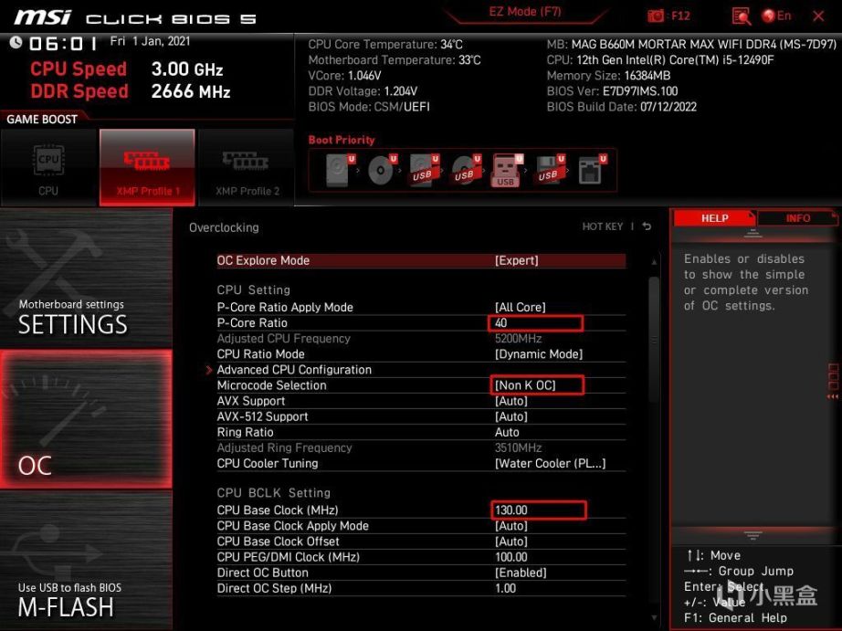Select the USB CD/DVD boot icon
842x631 pixels.
[x=466, y=170]
